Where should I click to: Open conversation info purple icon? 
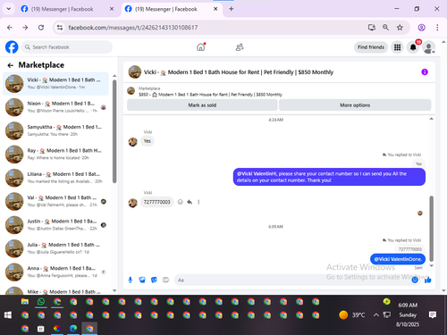click(425, 72)
